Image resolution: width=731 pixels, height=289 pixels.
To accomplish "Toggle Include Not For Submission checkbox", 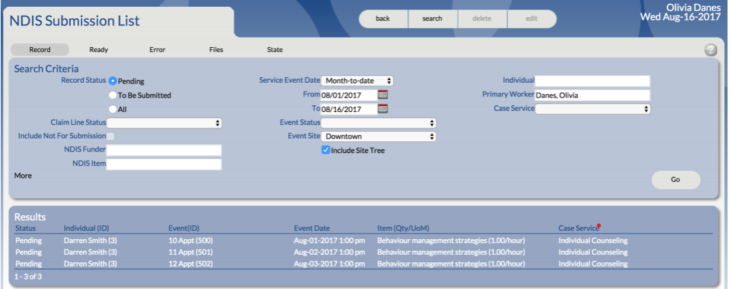I will [110, 137].
